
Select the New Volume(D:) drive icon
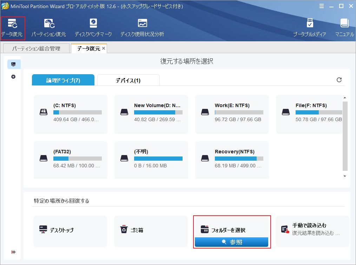pos(124,112)
